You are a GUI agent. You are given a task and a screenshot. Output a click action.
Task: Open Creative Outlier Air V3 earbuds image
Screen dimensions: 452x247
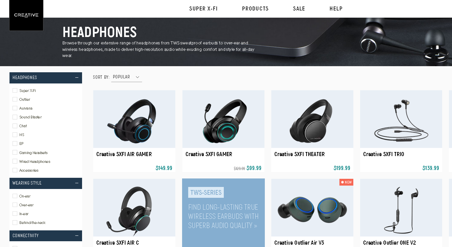click(x=312, y=208)
